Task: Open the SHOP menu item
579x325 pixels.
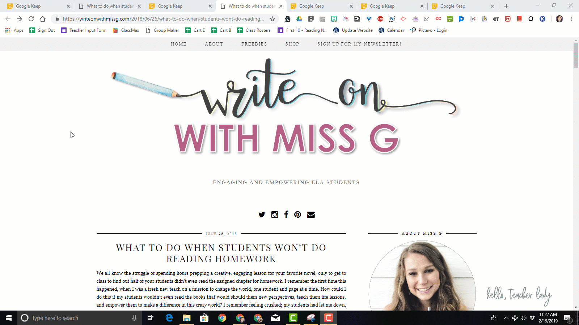Action: point(292,44)
